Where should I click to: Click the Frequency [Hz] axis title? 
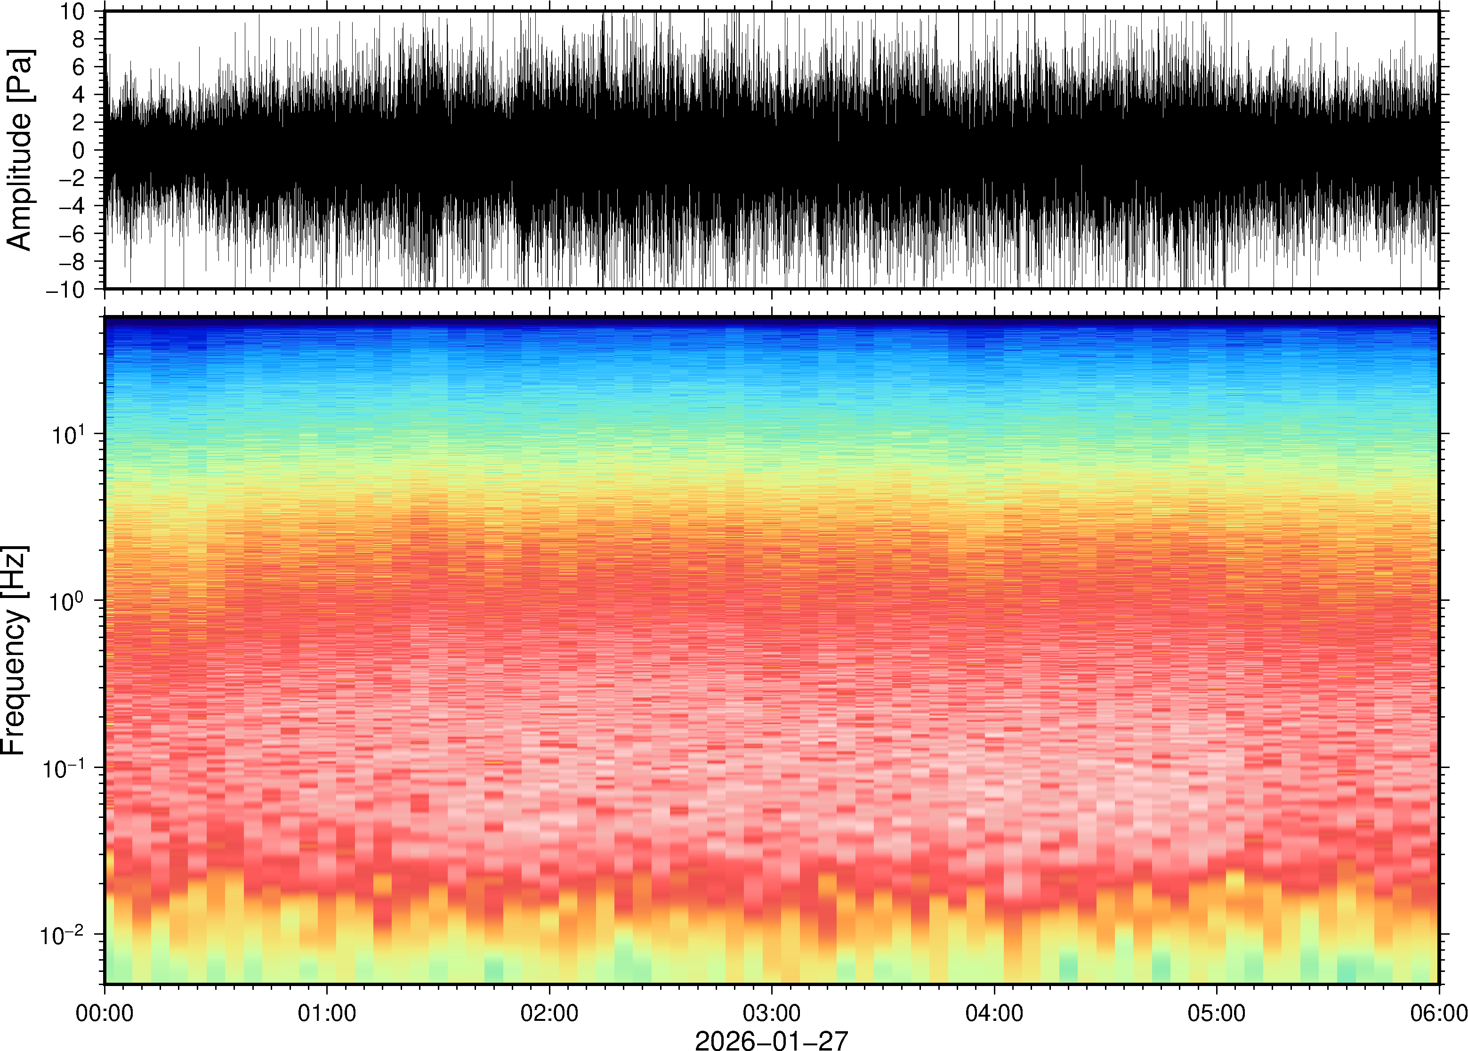click(14, 650)
